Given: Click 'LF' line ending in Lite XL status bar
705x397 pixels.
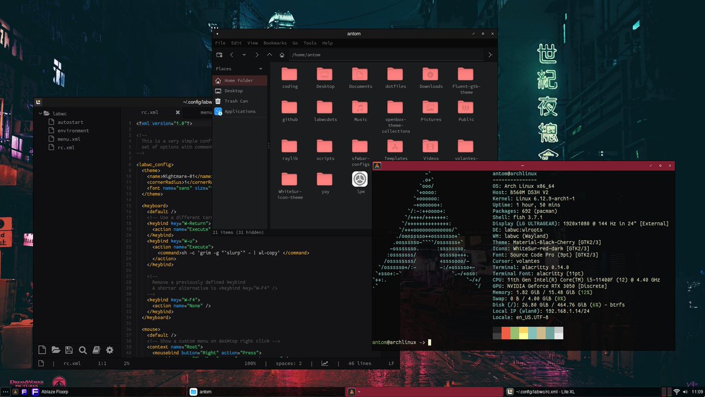Looking at the screenshot, I should (x=391, y=363).
